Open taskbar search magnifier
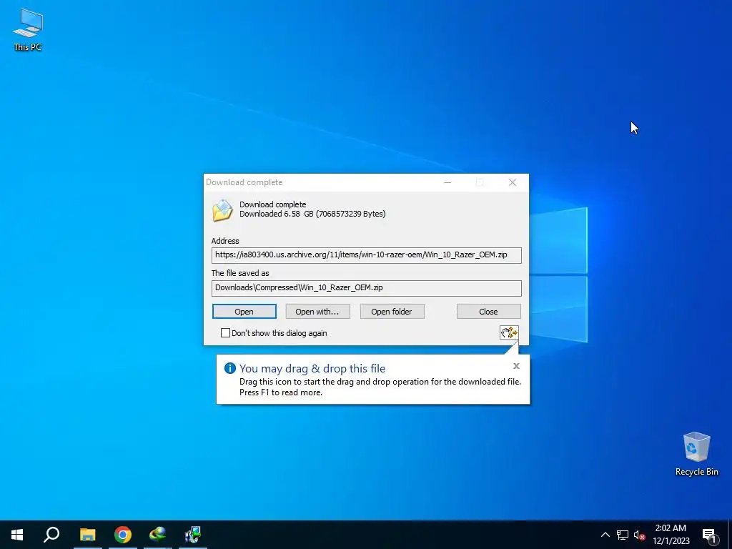The height and width of the screenshot is (549, 732). [x=51, y=535]
